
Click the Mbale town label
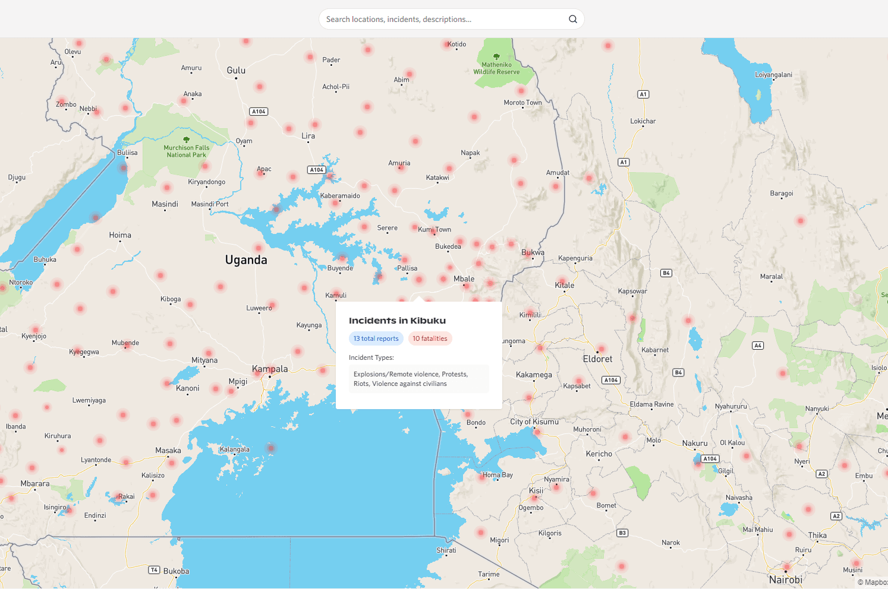[x=464, y=279]
